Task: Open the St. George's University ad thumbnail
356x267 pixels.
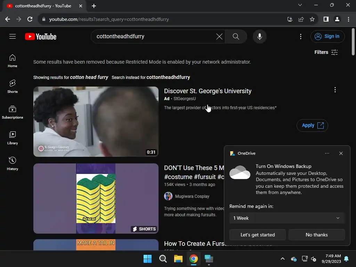Action: pyautogui.click(x=96, y=121)
